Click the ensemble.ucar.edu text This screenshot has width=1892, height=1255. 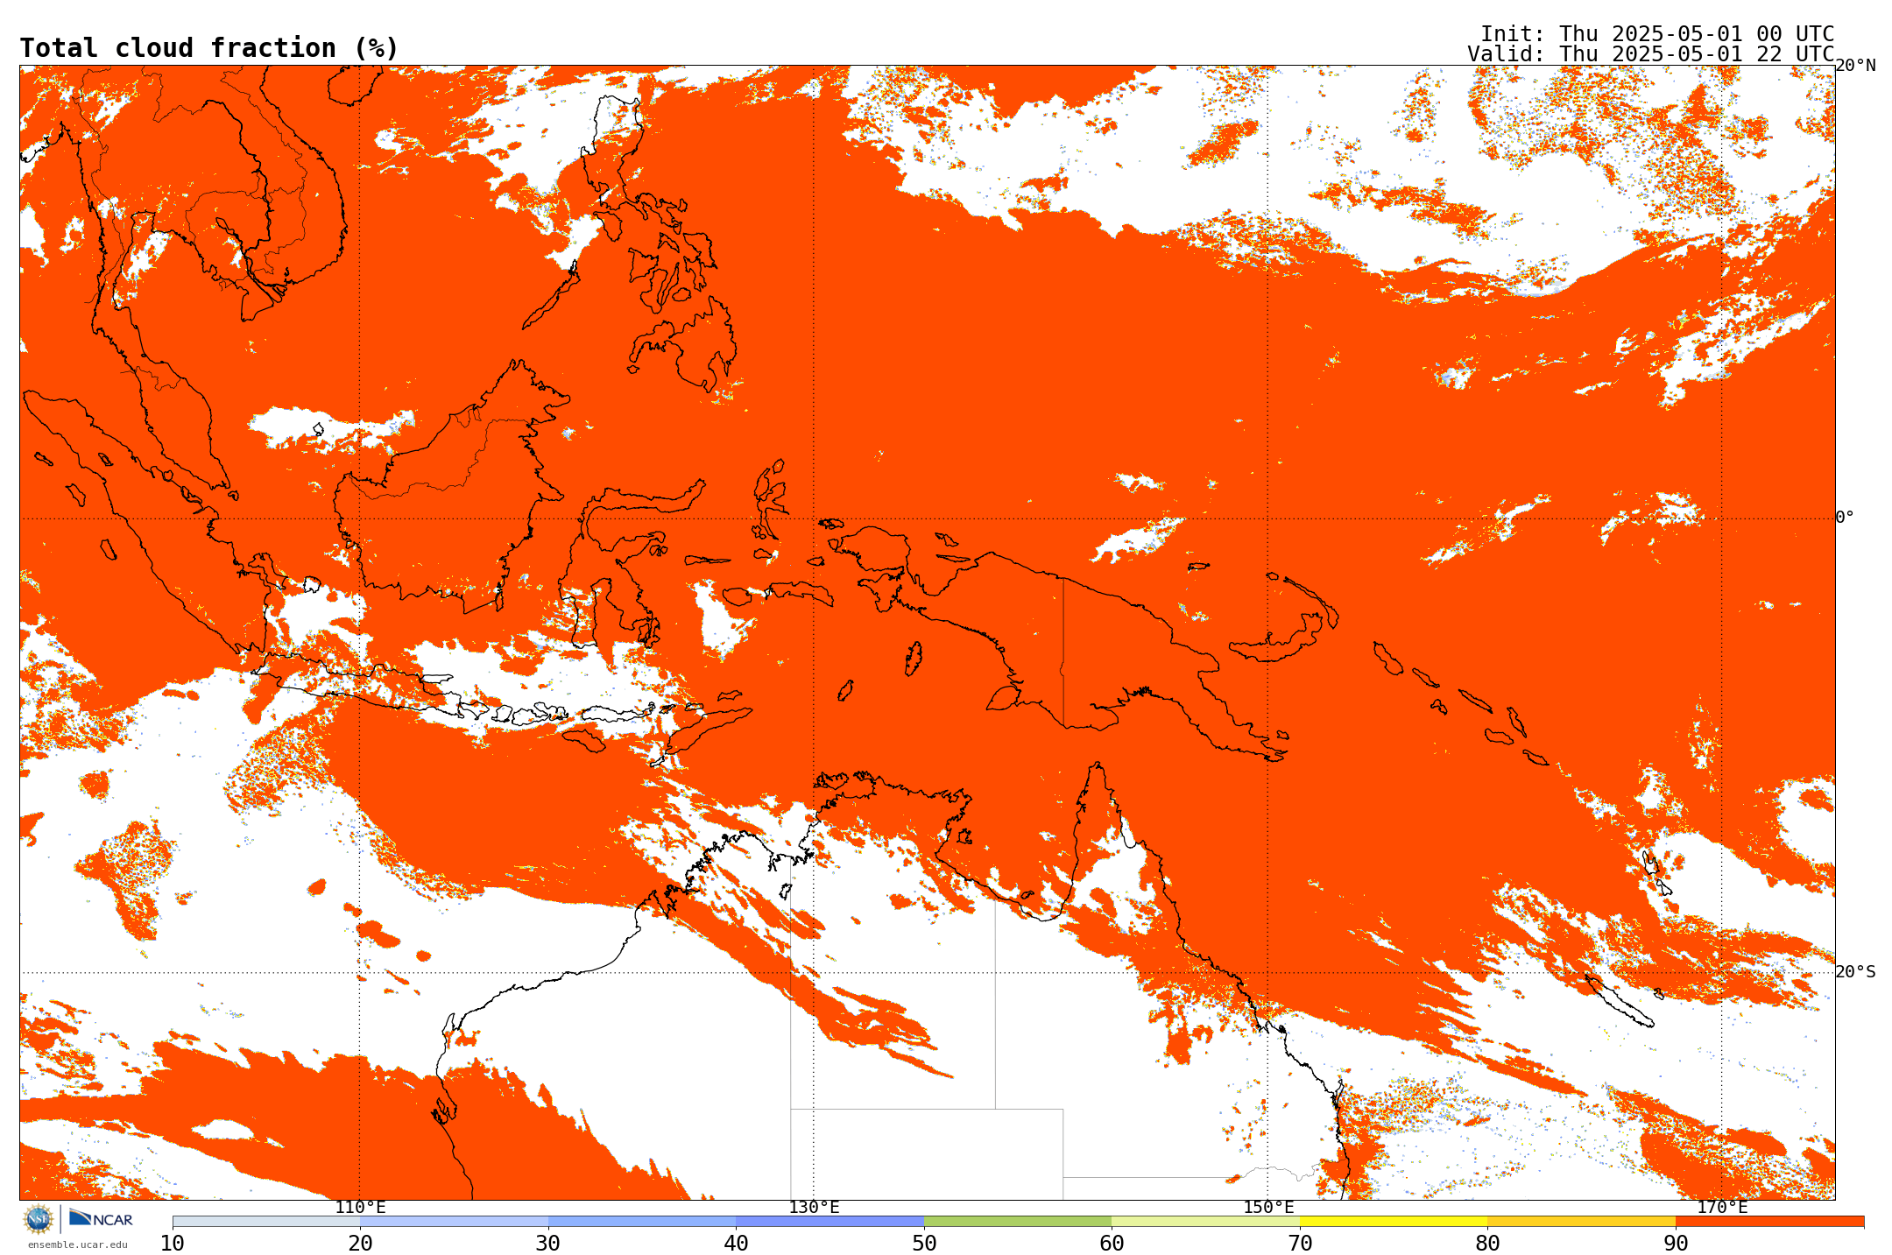click(x=77, y=1244)
